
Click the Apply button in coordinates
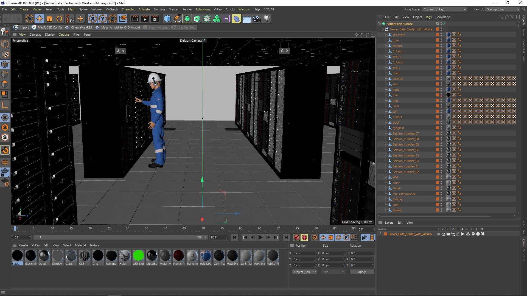[362, 272]
